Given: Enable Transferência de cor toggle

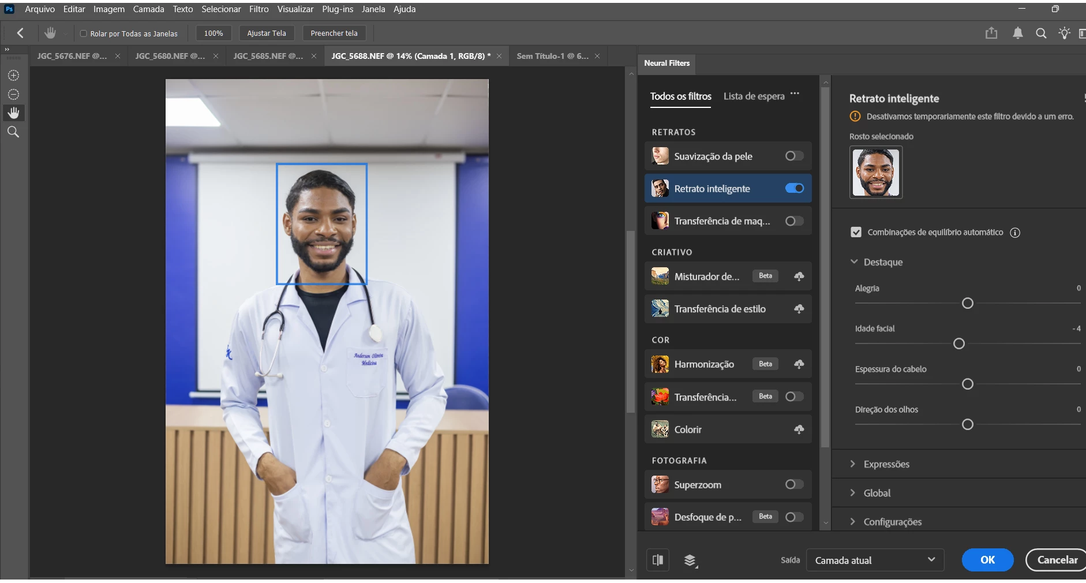Looking at the screenshot, I should (x=795, y=397).
